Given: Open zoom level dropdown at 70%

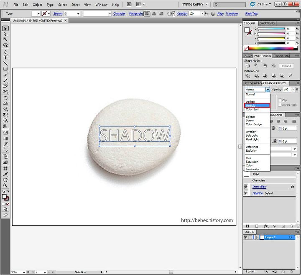Looking at the screenshot, I should [24, 272].
